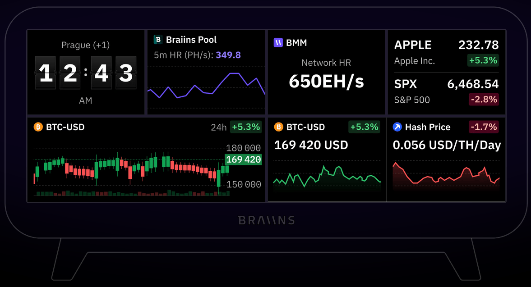Click the S&P 500 index name
The height and width of the screenshot is (287, 531).
click(412, 100)
